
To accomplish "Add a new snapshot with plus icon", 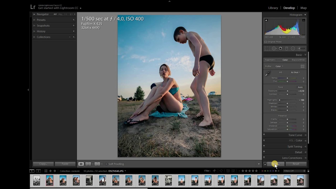I will coord(74,26).
